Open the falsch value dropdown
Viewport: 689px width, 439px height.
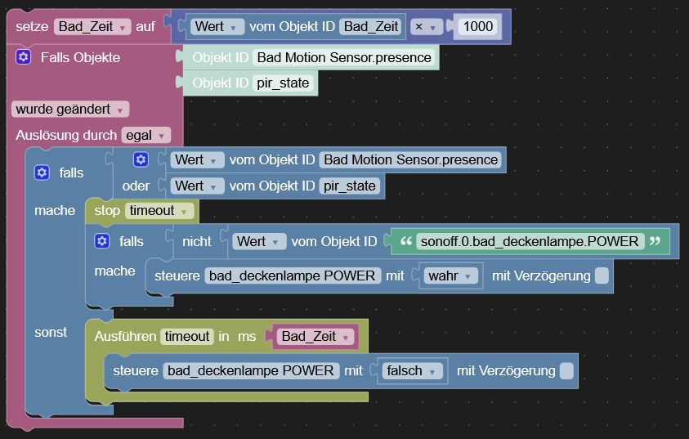(412, 370)
